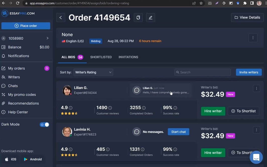
Task: Open My orders in the sidebar
Action: [16, 68]
